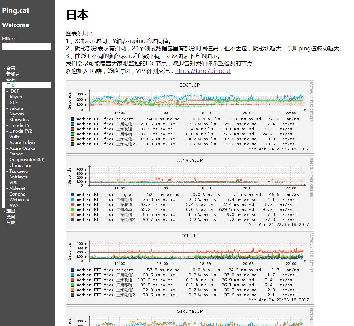Open the Sakura node in sidebar

[x=16, y=108]
